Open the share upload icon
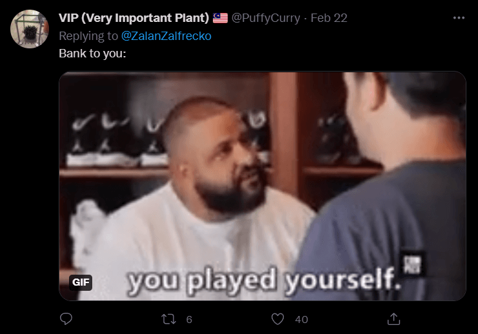 (x=393, y=319)
